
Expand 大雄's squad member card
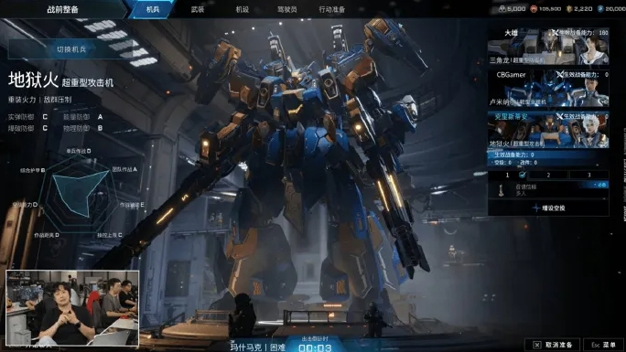tap(548, 47)
